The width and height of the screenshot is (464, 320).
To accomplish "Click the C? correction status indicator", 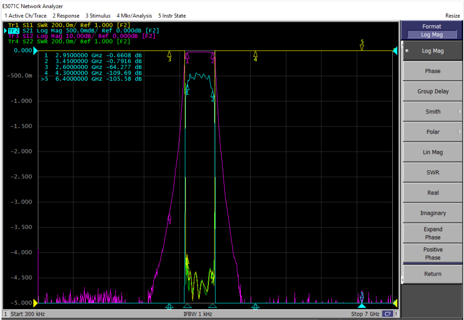I will point(387,314).
